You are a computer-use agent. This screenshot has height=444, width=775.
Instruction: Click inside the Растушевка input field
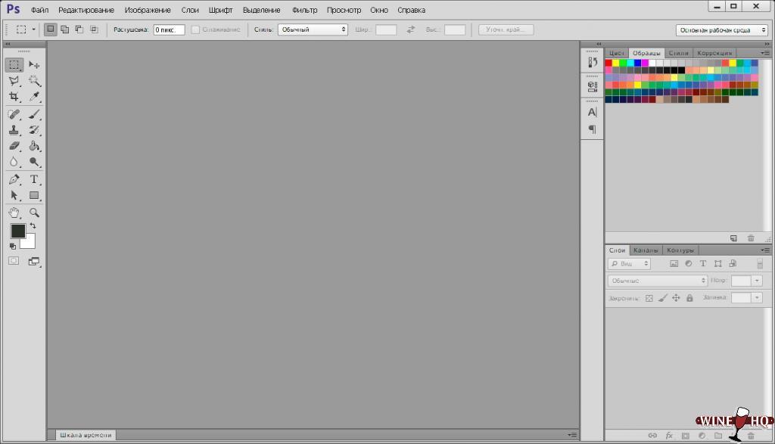click(168, 29)
